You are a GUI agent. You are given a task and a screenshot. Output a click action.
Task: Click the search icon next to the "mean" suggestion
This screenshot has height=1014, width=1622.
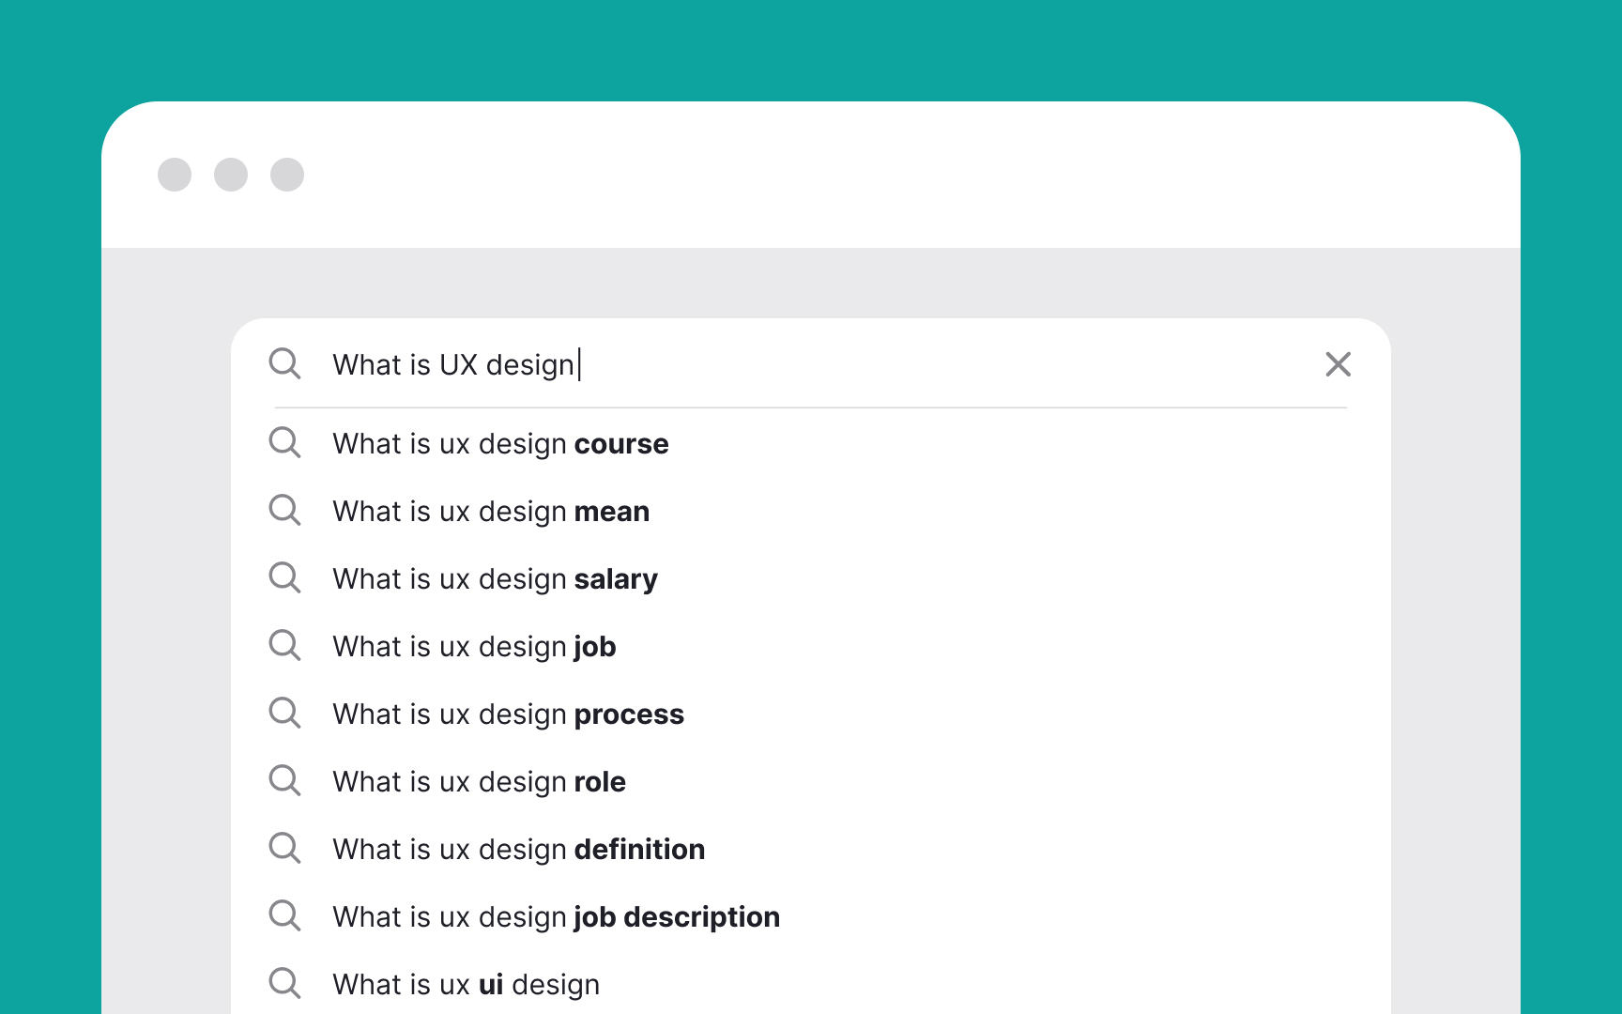284,510
